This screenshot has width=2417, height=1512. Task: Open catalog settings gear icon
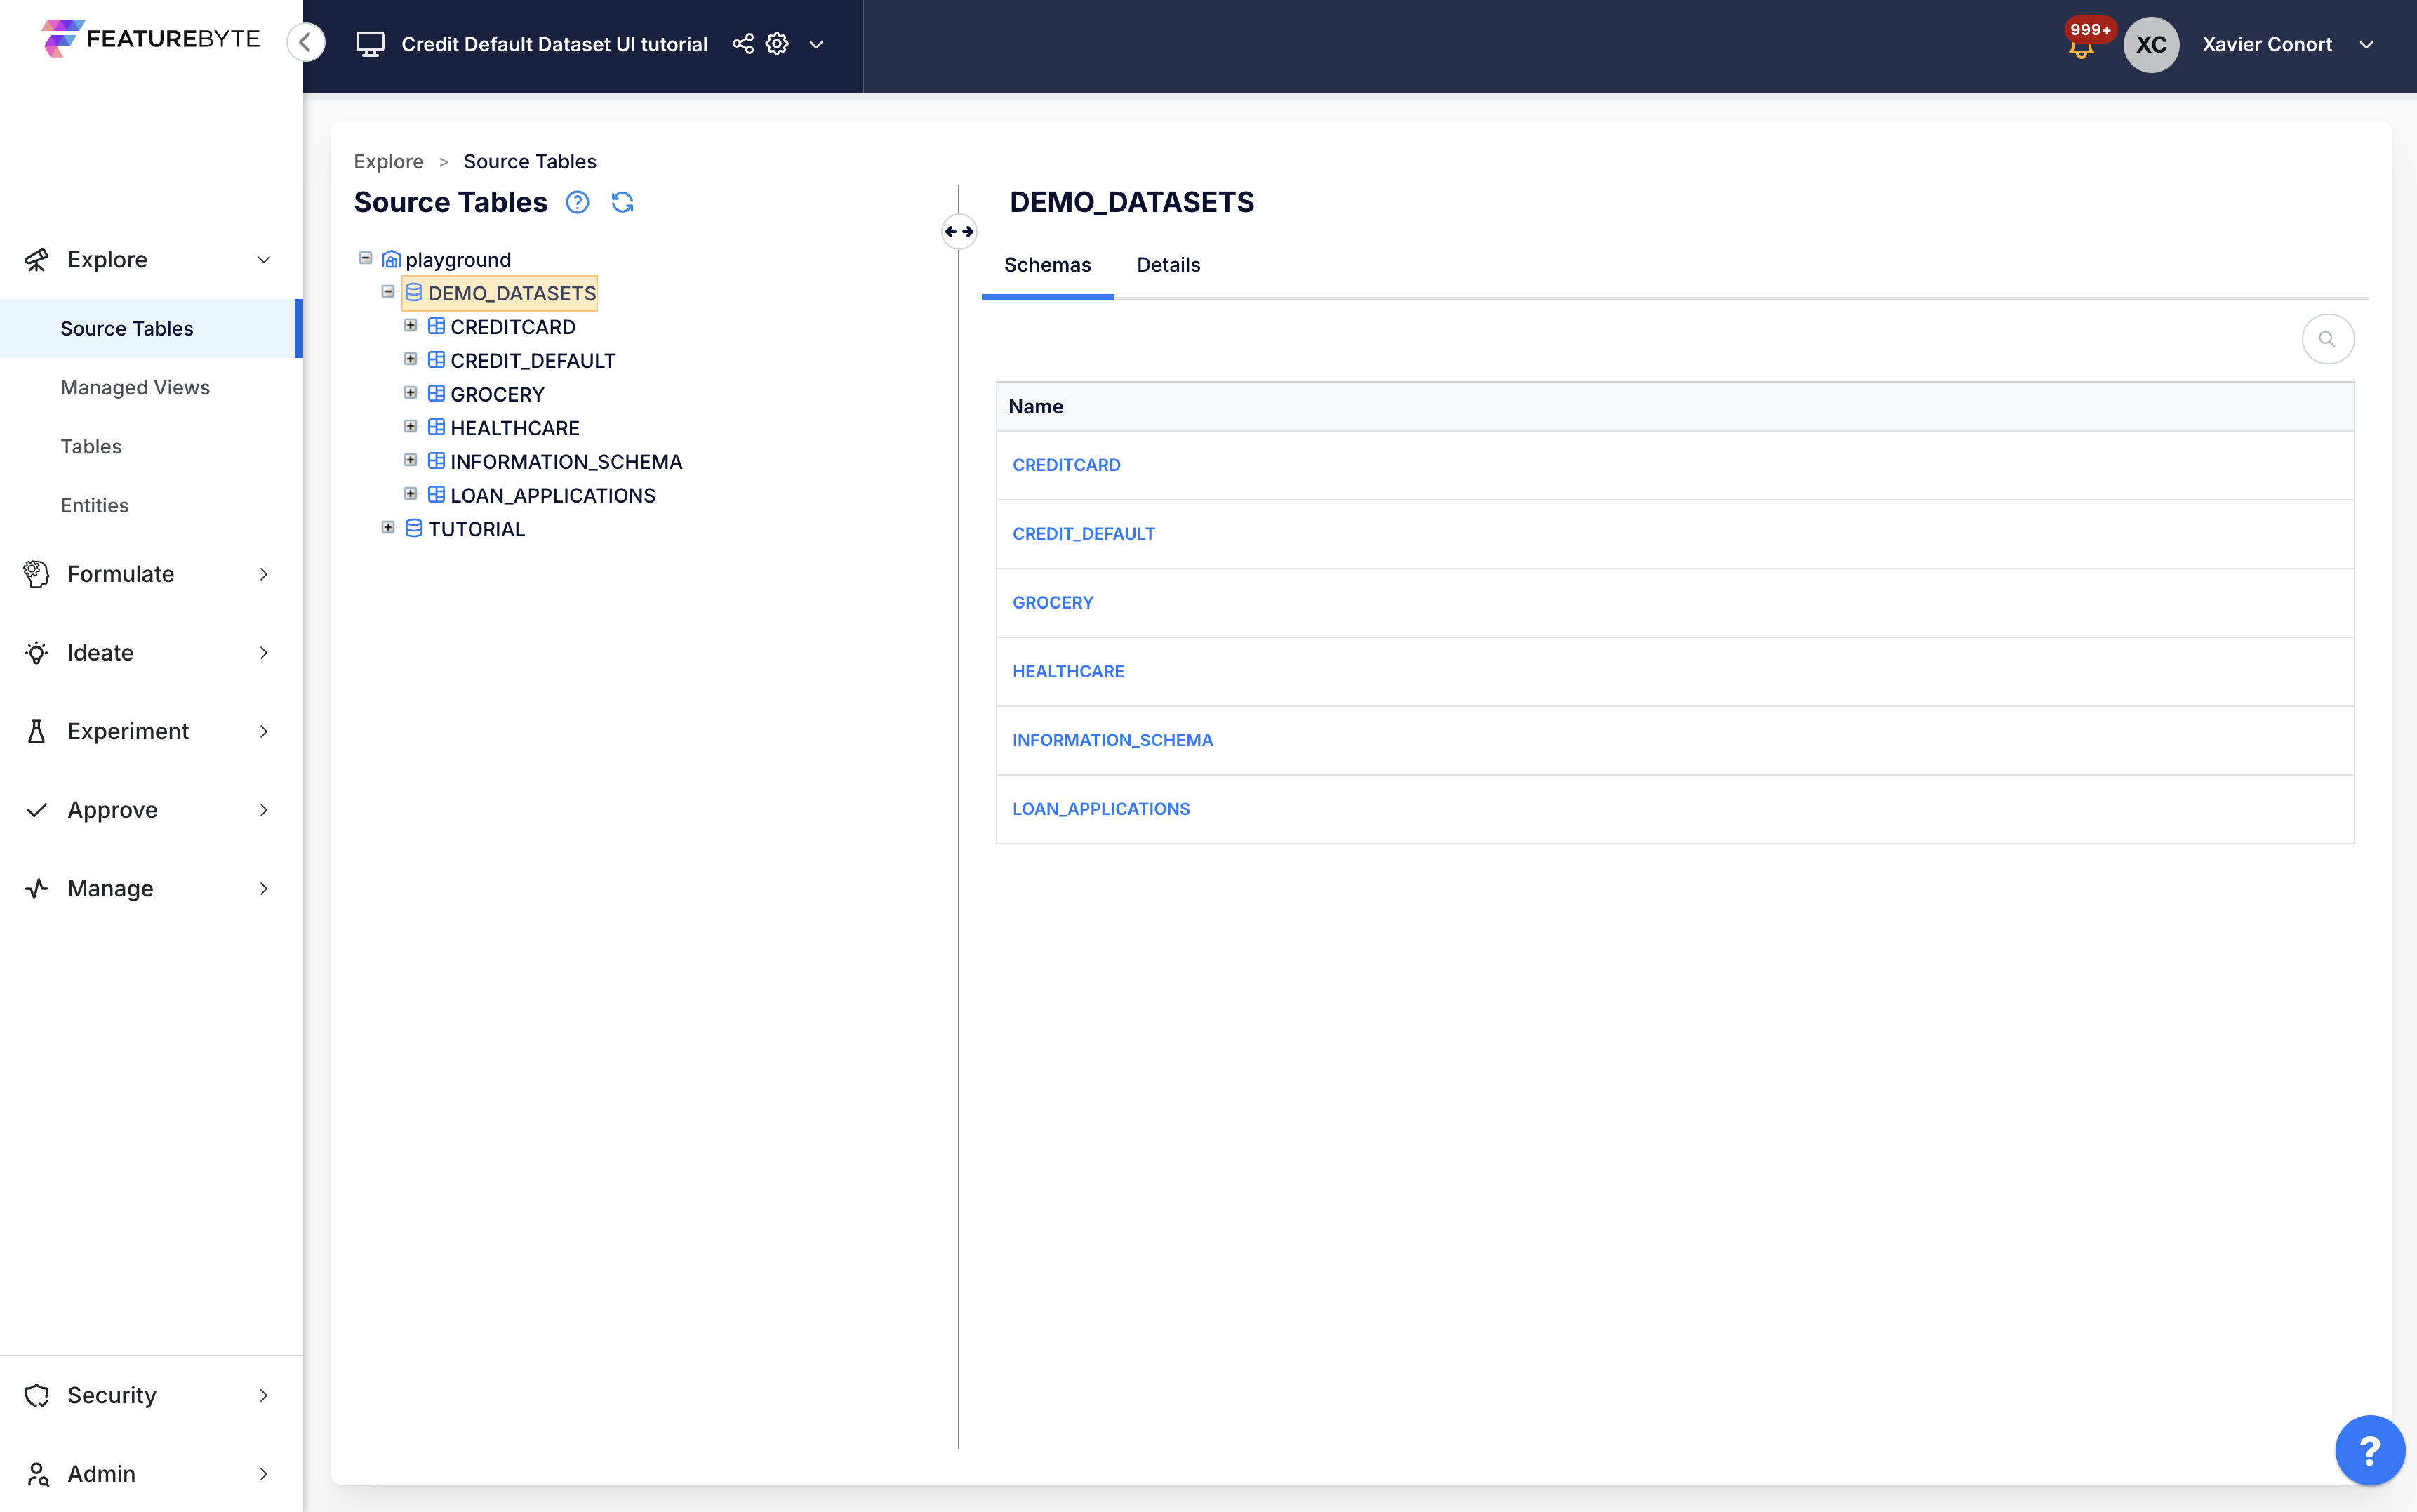pos(777,44)
